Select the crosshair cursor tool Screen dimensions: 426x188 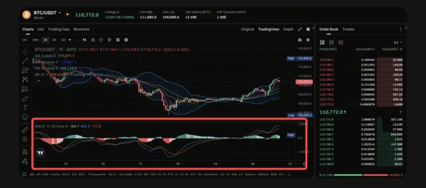25,51
